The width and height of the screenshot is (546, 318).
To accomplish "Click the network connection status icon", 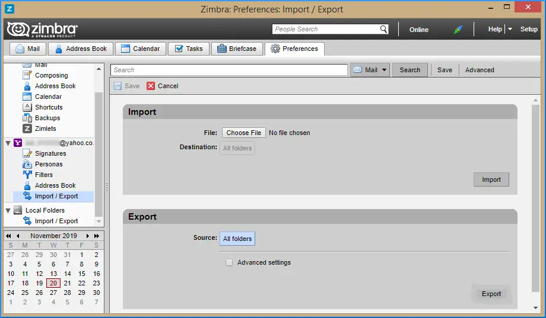I will tap(458, 30).
